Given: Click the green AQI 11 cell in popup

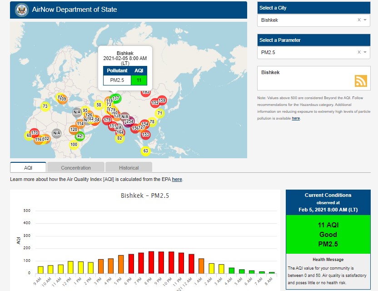Looking at the screenshot, I should pyautogui.click(x=139, y=80).
